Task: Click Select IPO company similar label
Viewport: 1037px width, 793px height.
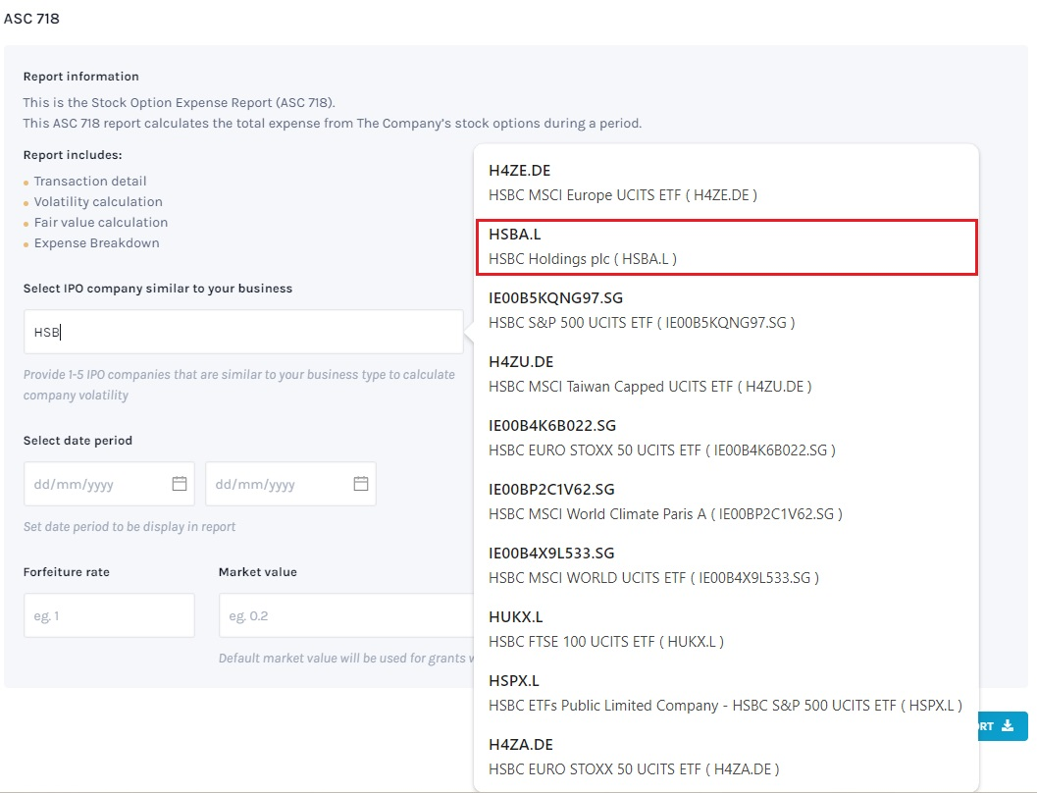Action: pos(157,289)
